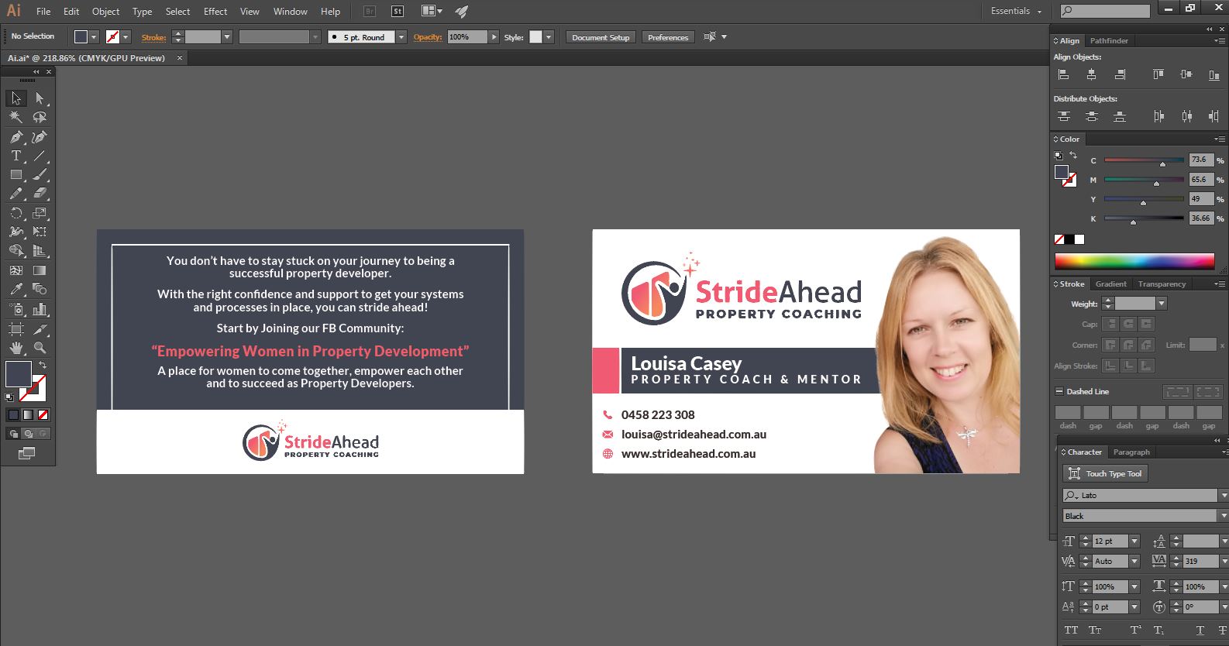
Task: Select the Shape Builder tool
Action: [x=16, y=250]
